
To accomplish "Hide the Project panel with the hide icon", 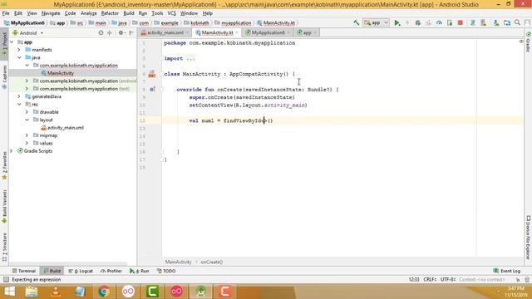I will (x=131, y=33).
